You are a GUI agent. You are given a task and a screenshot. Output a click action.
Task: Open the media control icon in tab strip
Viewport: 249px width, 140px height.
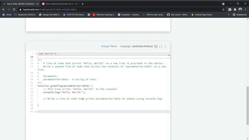[223, 4]
